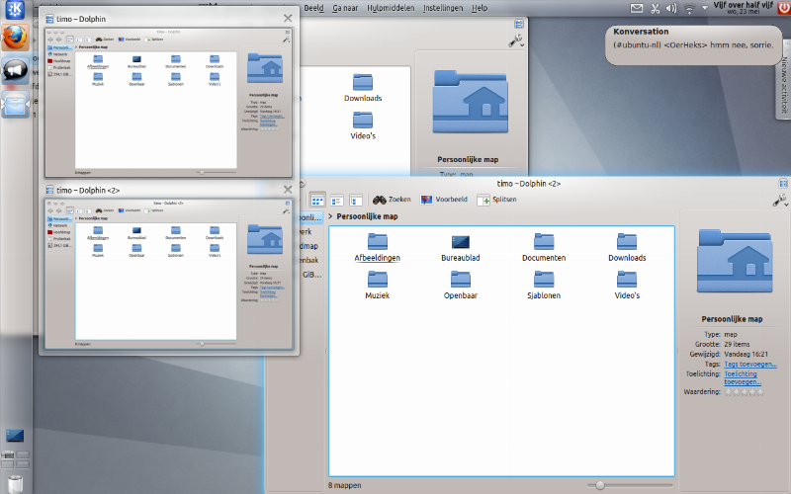Close 'timo – Dolphin <2>' from the switcher
The height and width of the screenshot is (494, 791).
(x=288, y=190)
